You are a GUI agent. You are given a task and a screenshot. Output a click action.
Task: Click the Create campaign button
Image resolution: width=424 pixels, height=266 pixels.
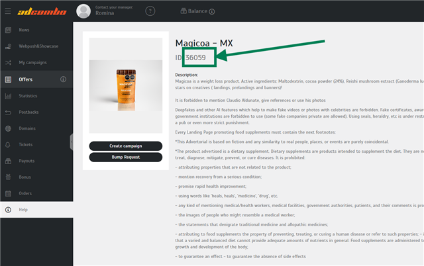pyautogui.click(x=126, y=146)
